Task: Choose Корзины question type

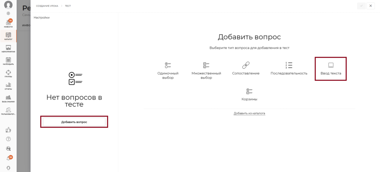Action: tap(249, 94)
